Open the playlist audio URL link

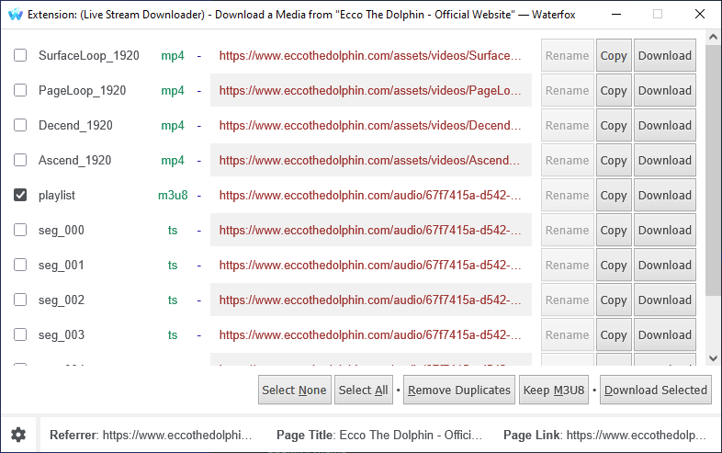(370, 196)
